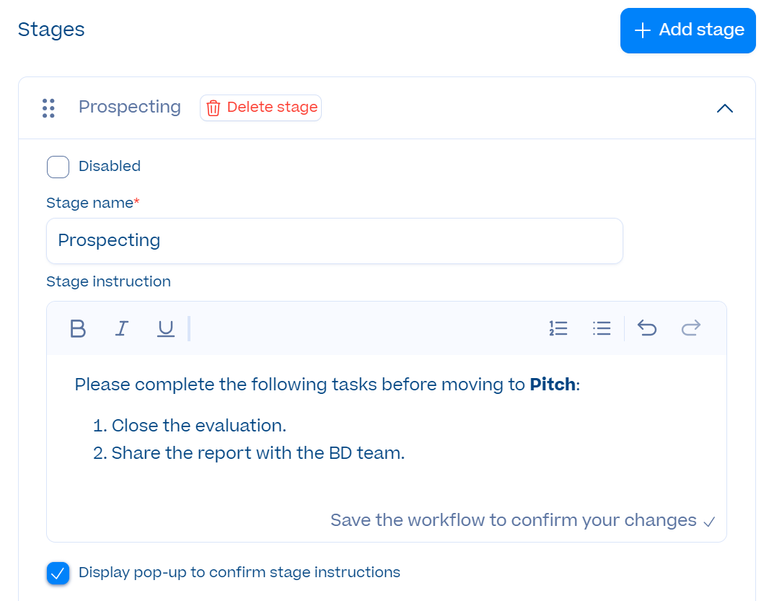Image resolution: width=769 pixels, height=601 pixels.
Task: Check the Disabled checkbox
Action: (58, 167)
